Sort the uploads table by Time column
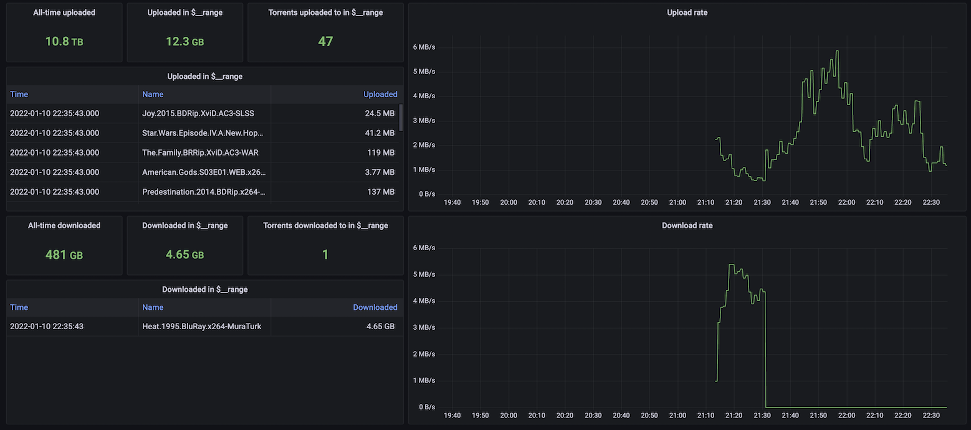 [19, 95]
